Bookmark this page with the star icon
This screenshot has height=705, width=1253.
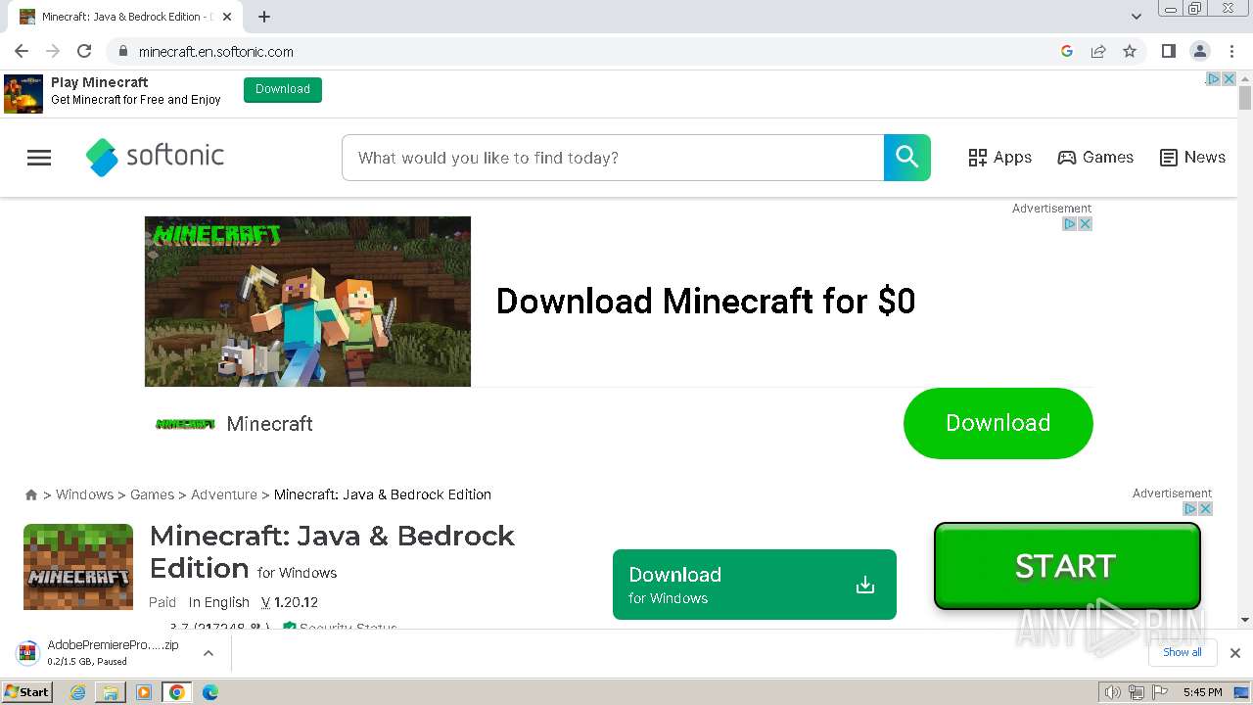1130,51
